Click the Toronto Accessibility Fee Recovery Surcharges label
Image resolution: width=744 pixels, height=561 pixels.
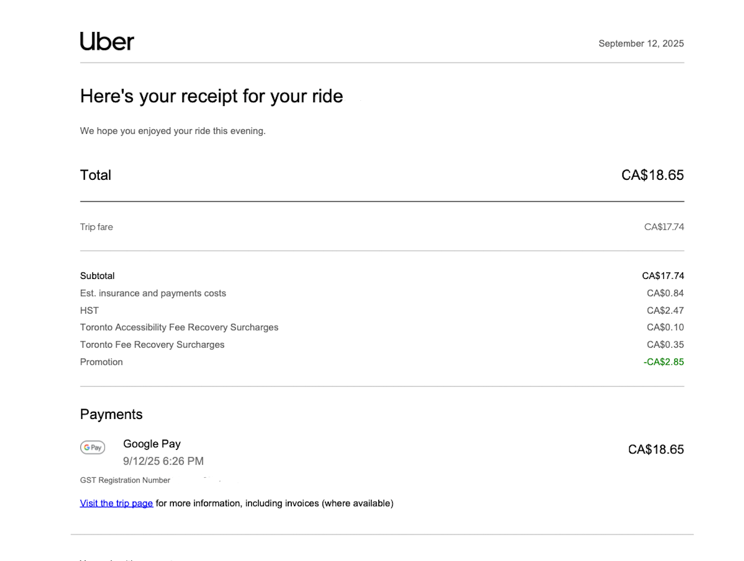click(179, 327)
